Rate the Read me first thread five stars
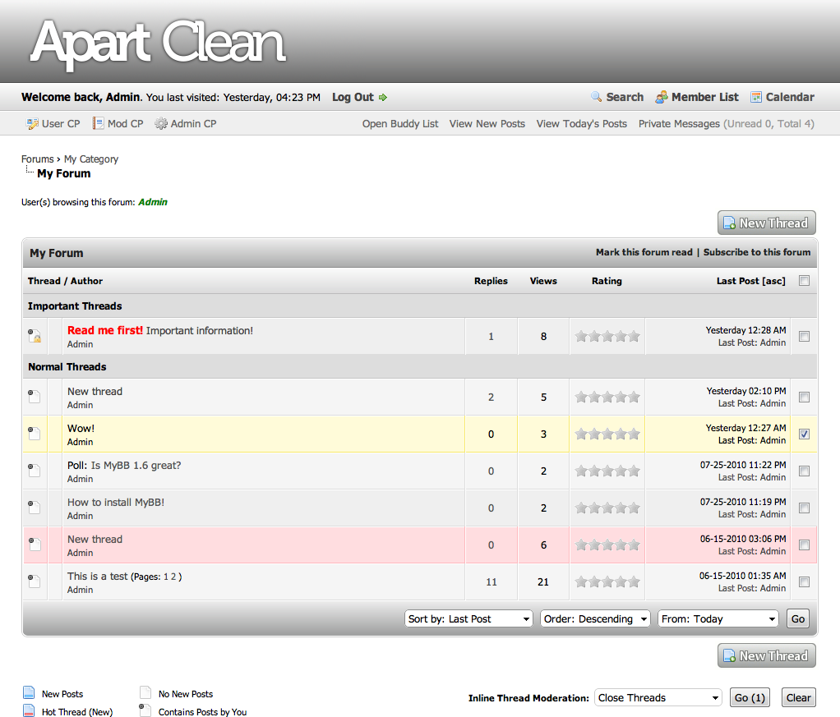The image size is (840, 717). [634, 336]
